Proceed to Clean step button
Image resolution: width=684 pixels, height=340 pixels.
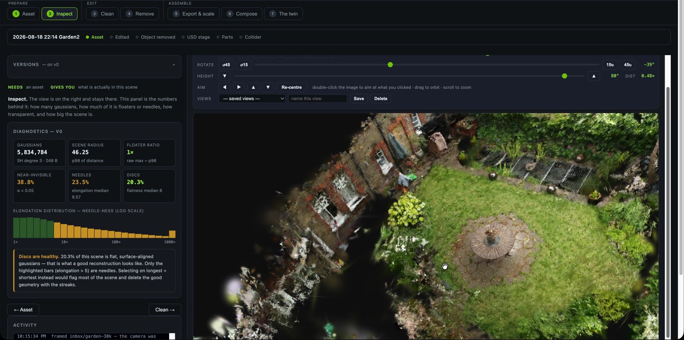(165, 310)
